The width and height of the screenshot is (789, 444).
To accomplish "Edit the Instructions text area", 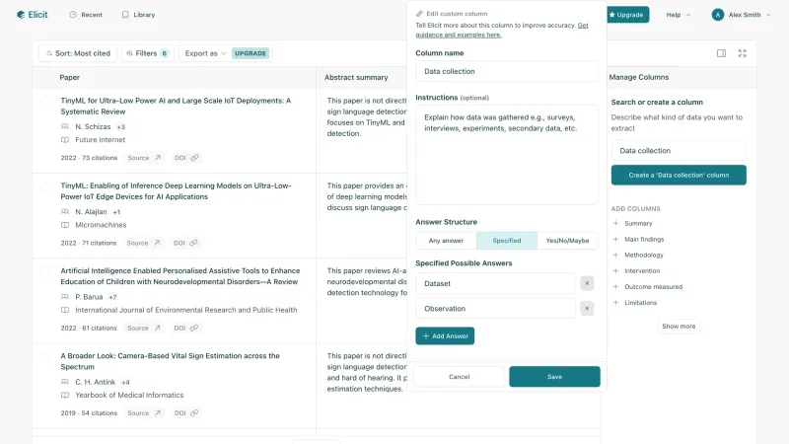I will click(x=507, y=155).
